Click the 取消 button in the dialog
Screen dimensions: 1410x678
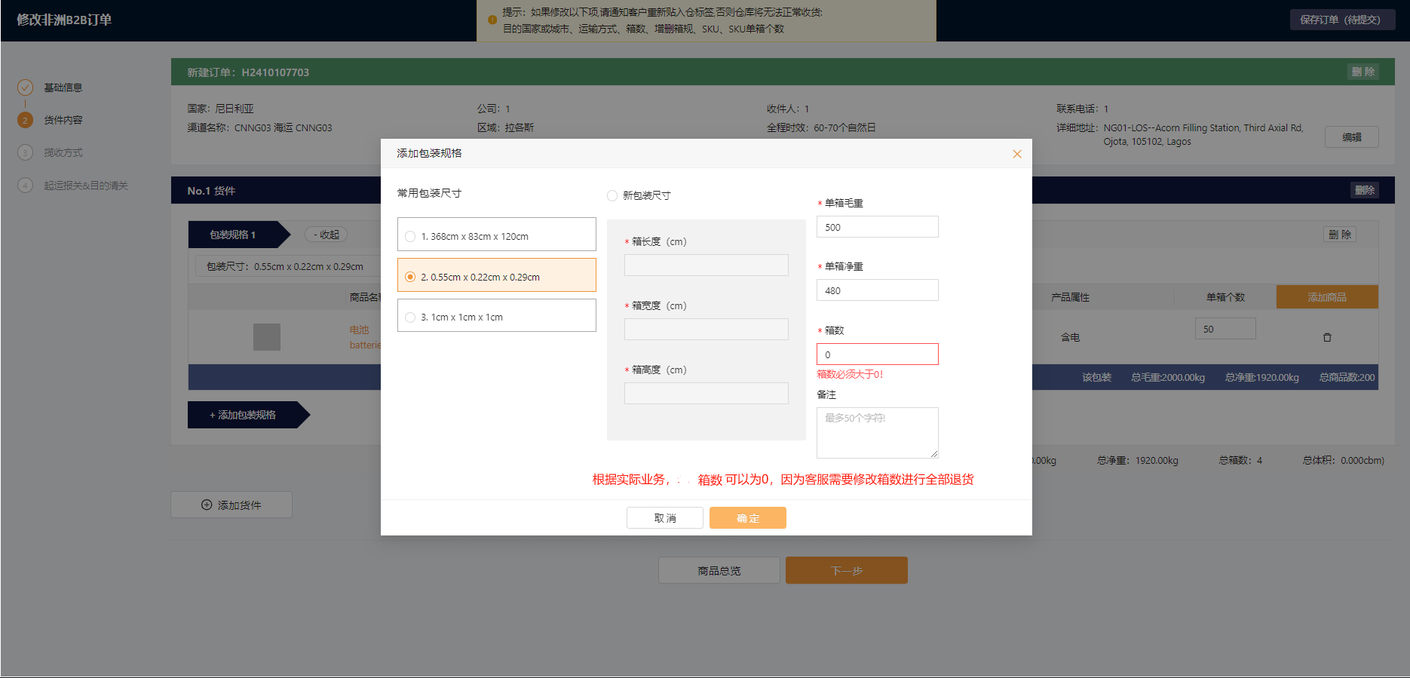pyautogui.click(x=664, y=518)
